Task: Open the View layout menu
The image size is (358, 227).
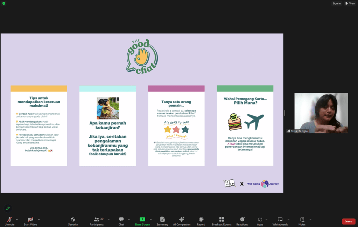Action: click(x=350, y=4)
